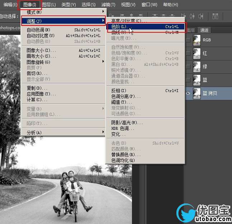Toggle visibility box of RGB channel
232x224 pixels.
coord(188,40)
